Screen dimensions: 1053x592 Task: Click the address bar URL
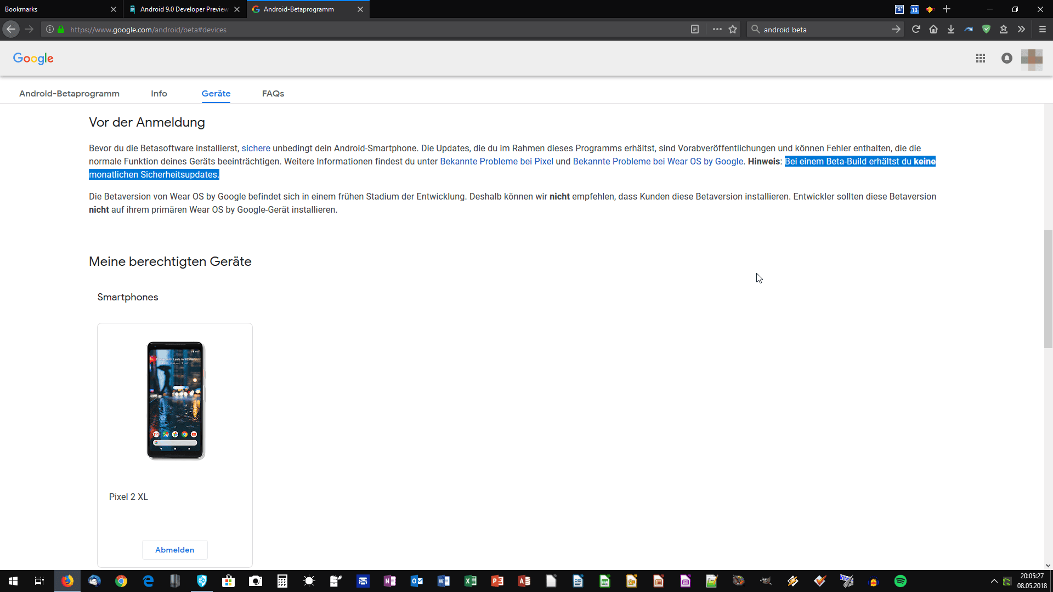[x=148, y=30]
